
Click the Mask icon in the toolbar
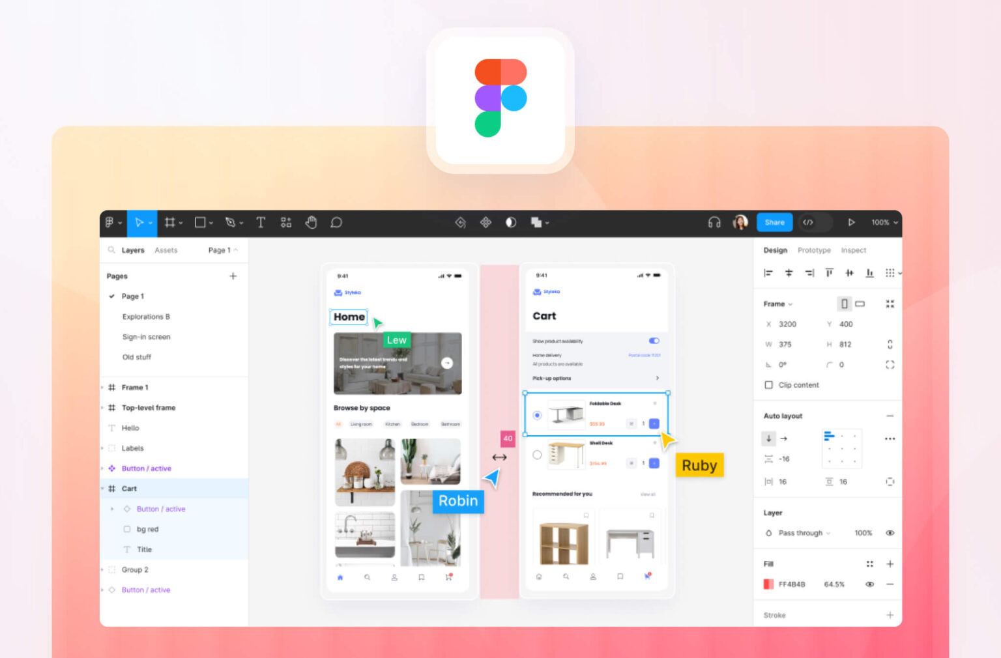pyautogui.click(x=510, y=222)
